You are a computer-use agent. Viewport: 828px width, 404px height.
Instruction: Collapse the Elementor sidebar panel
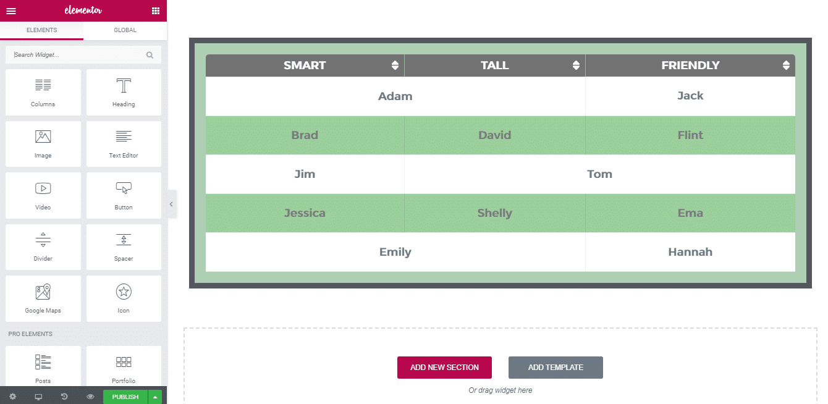[x=171, y=204]
